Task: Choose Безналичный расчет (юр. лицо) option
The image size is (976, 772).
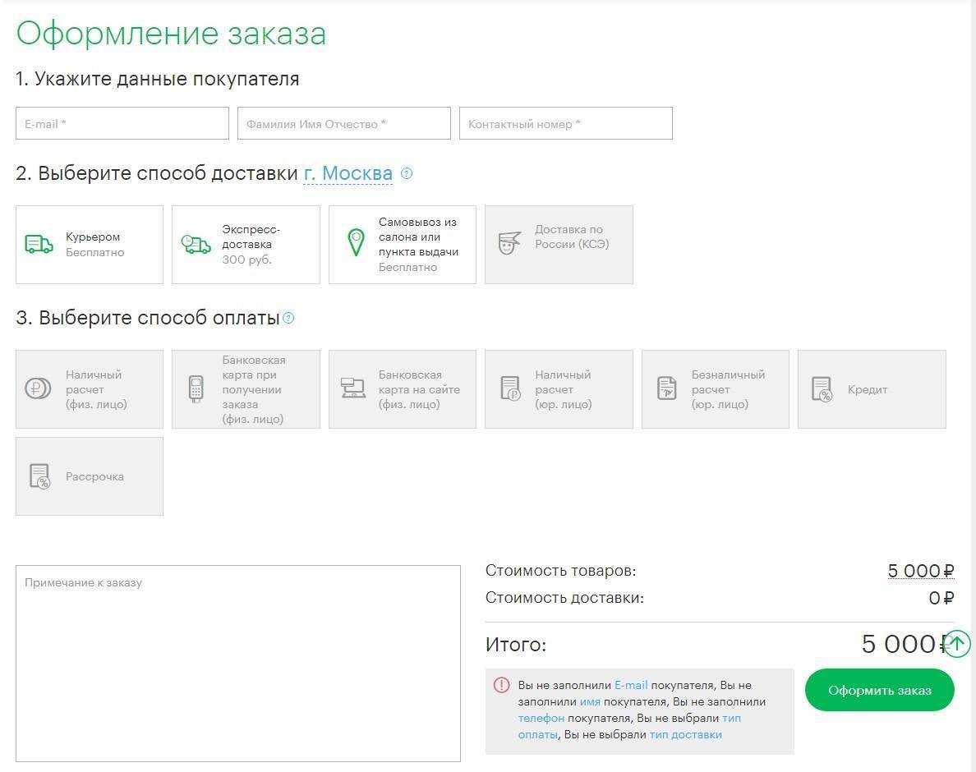Action: [715, 389]
